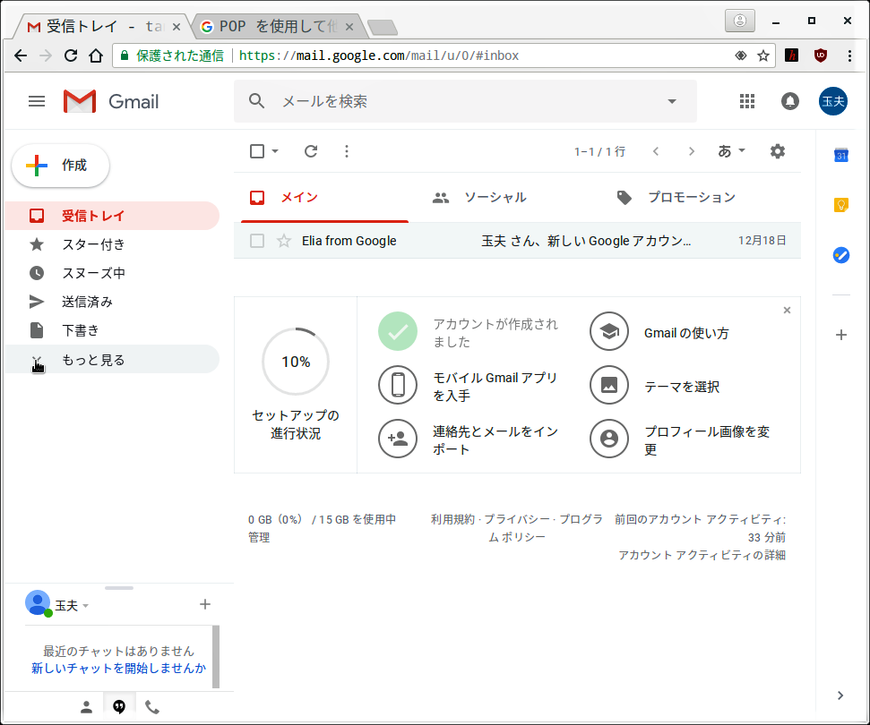The width and height of the screenshot is (870, 725).
Task: Open the 利用規約 link
Action: coord(452,519)
